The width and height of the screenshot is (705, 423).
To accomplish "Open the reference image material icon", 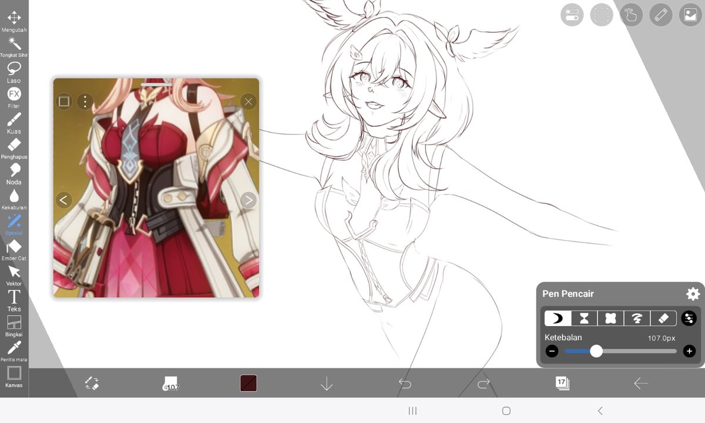I will click(691, 15).
